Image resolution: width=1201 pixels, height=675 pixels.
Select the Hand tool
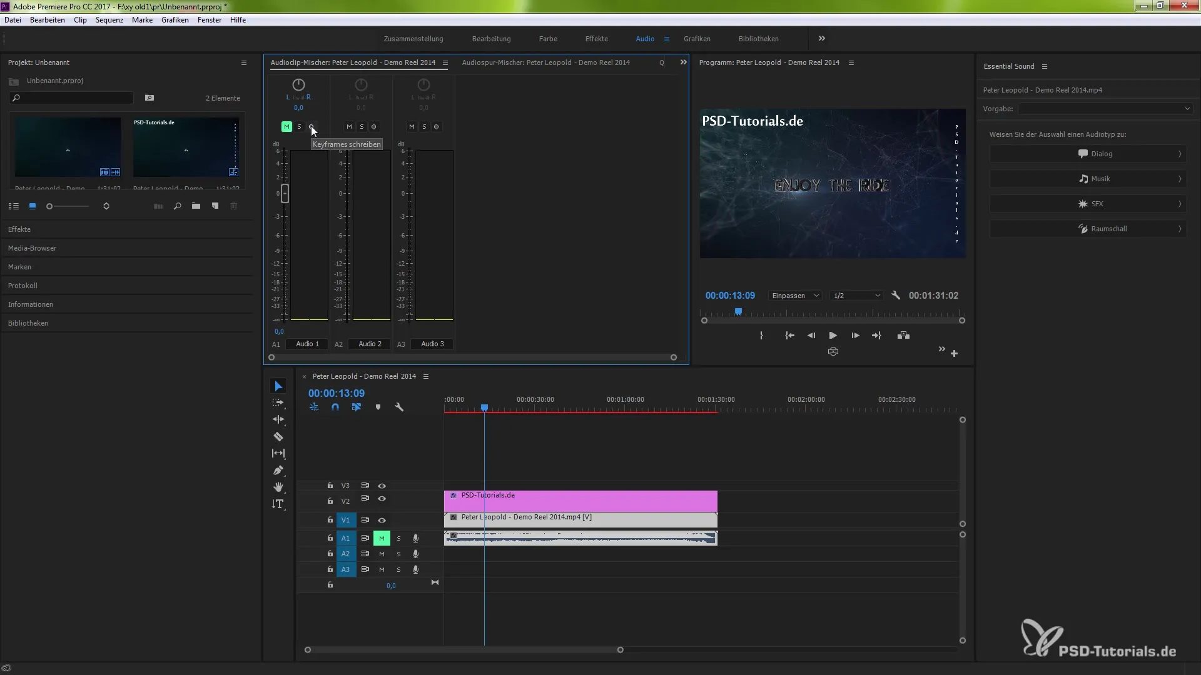278,487
